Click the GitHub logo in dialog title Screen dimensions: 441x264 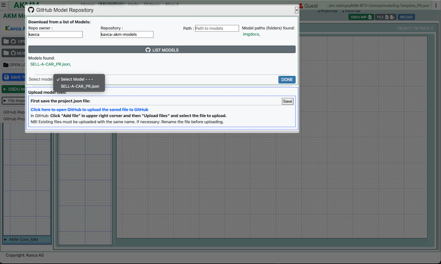[x=31, y=10]
